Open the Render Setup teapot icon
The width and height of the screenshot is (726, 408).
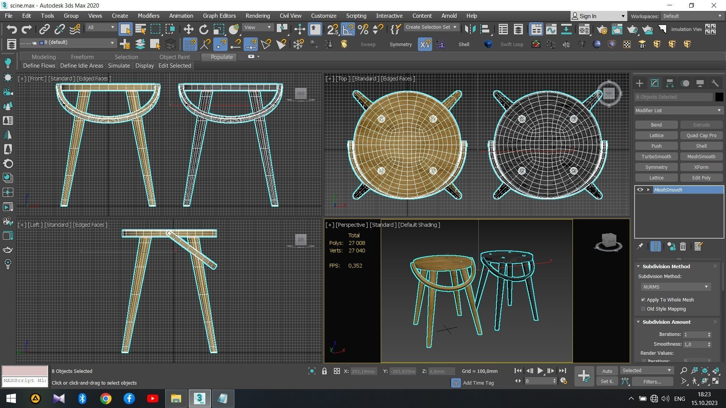[602, 29]
